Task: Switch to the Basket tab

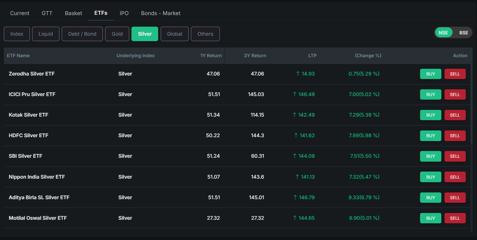Action: point(73,13)
